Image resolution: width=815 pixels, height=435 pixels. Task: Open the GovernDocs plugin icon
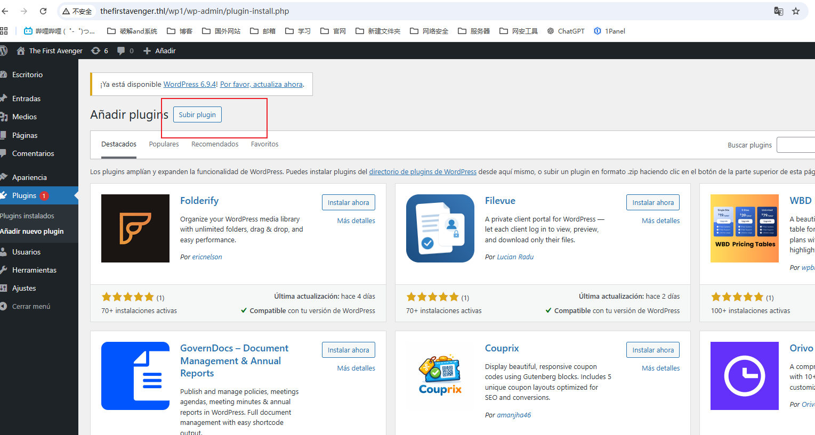point(135,376)
